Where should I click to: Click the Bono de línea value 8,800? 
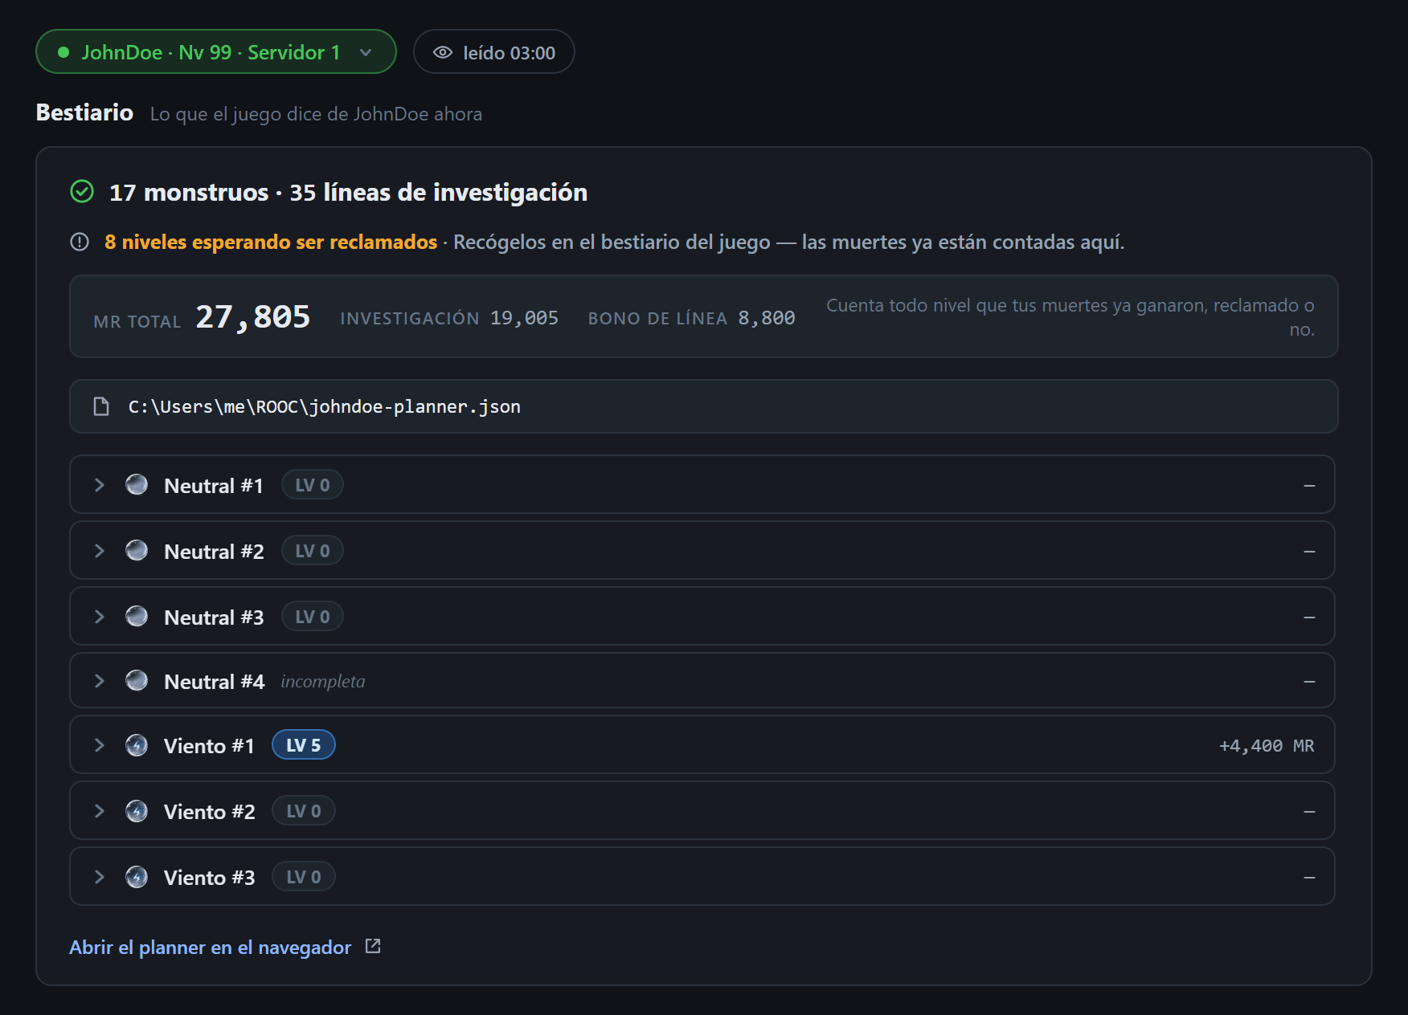(767, 319)
